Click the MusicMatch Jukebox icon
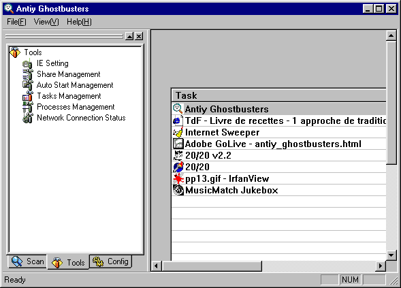Screen dimensions: 401x288 [x=178, y=190]
